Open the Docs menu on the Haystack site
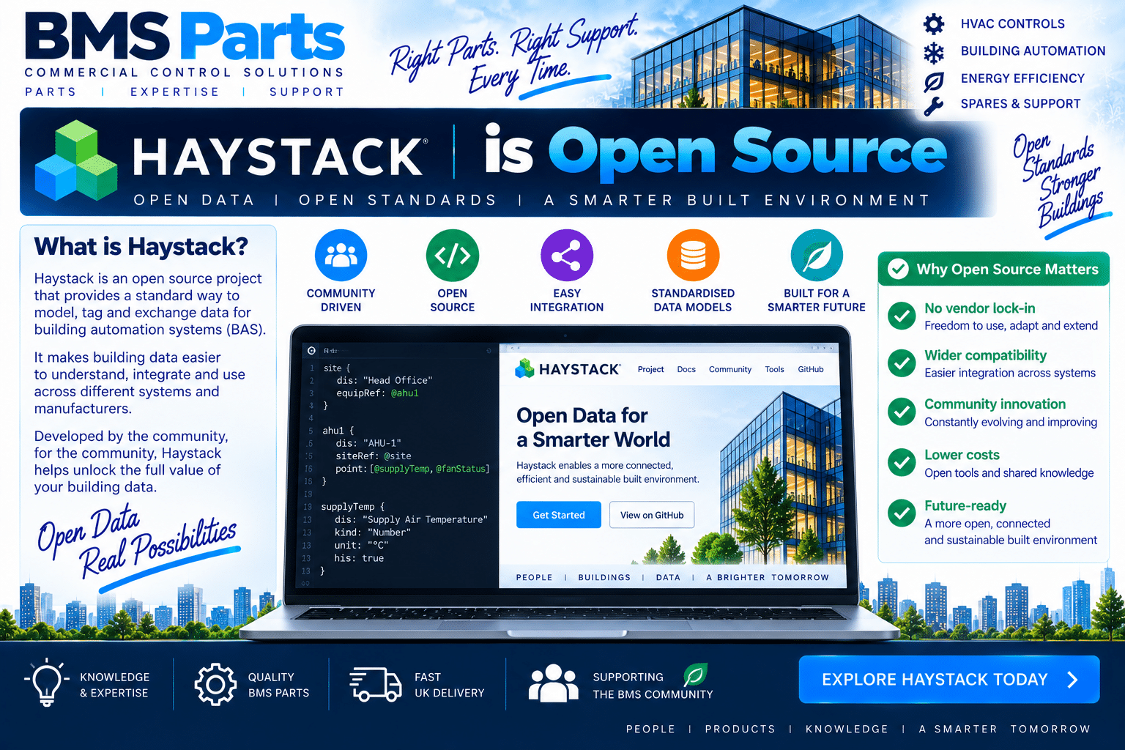The height and width of the screenshot is (750, 1125). pos(686,369)
